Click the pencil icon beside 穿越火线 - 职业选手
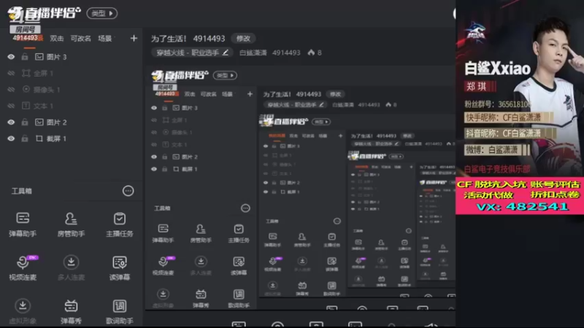This screenshot has width=584, height=328. (x=226, y=52)
